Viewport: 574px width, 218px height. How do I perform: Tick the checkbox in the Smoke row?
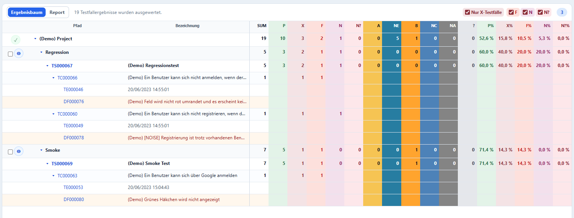click(10, 152)
